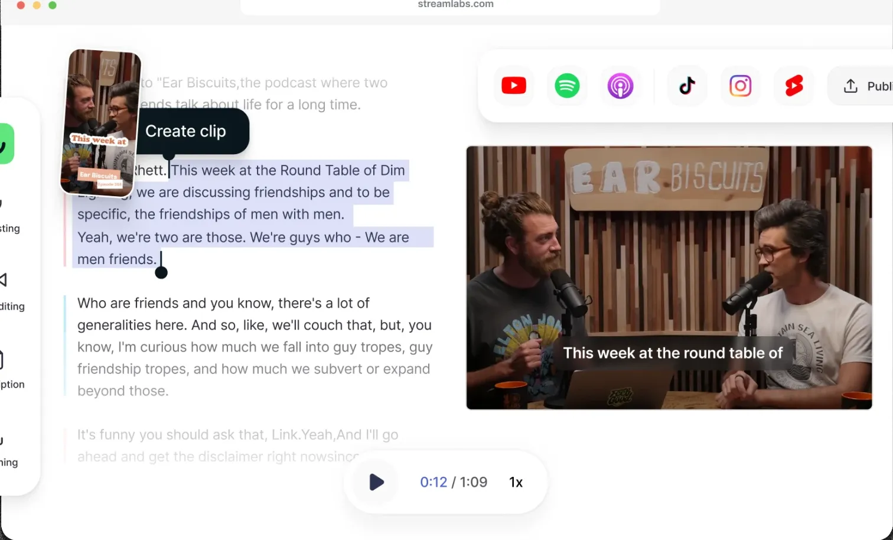893x540 pixels.
Task: Open the Editing item in left sidebar
Action: click(11, 292)
